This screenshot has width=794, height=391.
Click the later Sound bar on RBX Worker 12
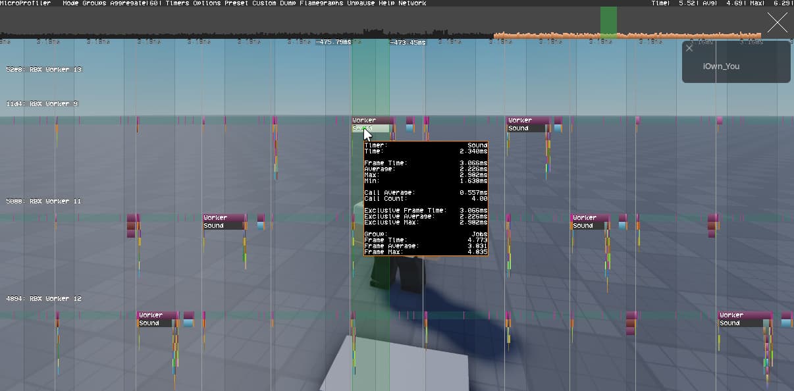tap(742, 323)
